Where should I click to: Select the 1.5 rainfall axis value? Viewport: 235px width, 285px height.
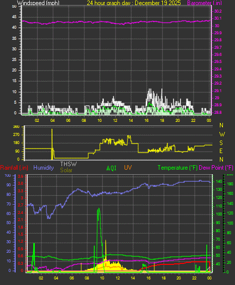tap(21, 234)
